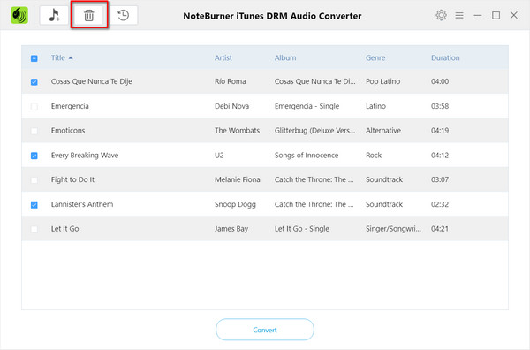
Task: Click duration 04:00
Action: click(x=440, y=81)
